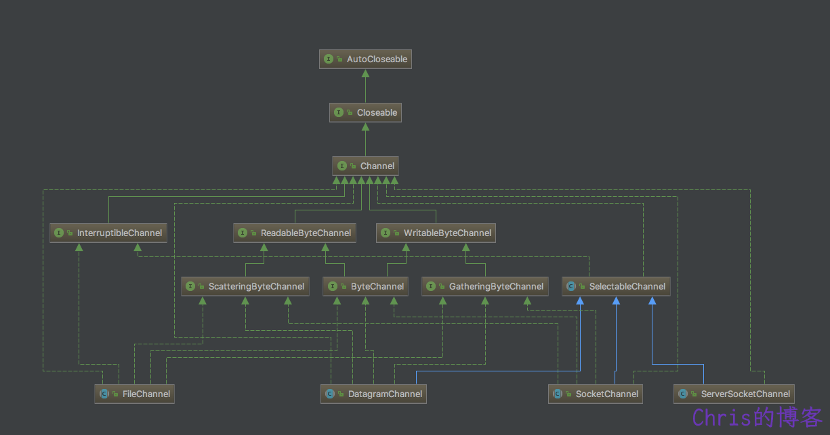
Task: Click the public visibility icon beside ByteChannel
Action: tap(344, 286)
